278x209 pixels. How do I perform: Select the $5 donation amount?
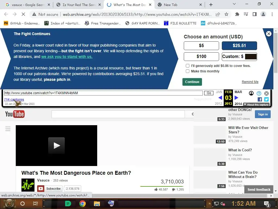click(201, 46)
